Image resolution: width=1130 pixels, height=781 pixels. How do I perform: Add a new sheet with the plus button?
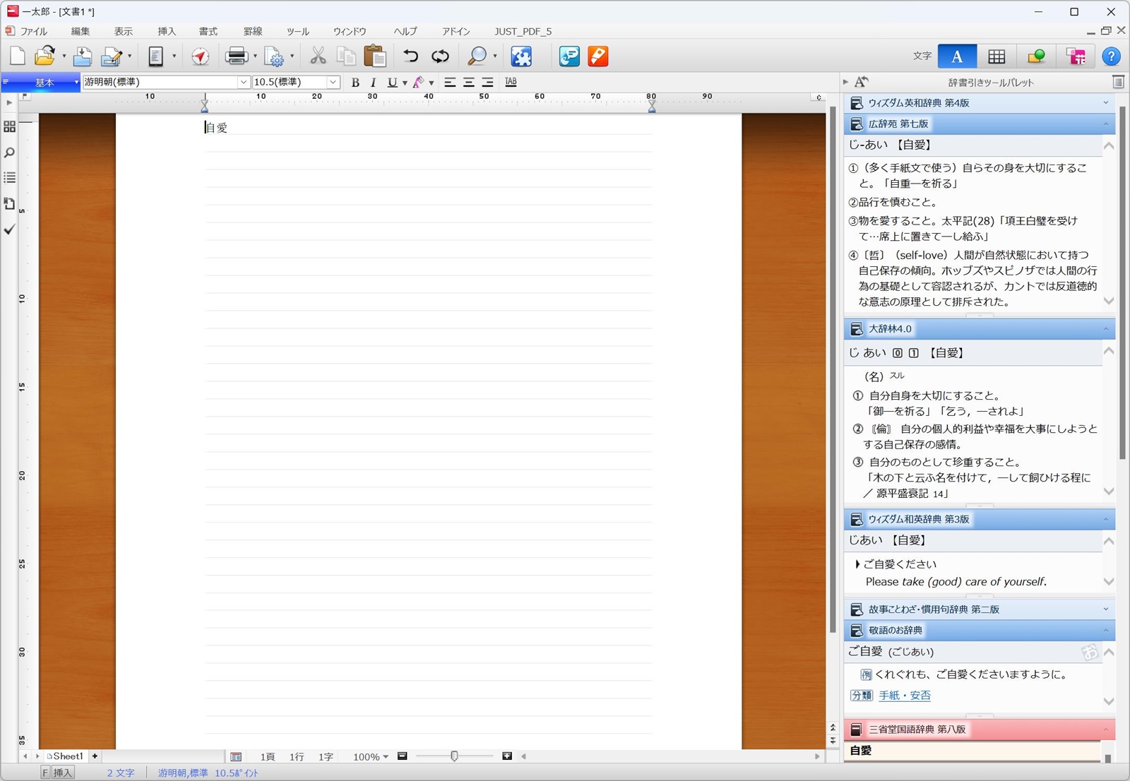[95, 756]
